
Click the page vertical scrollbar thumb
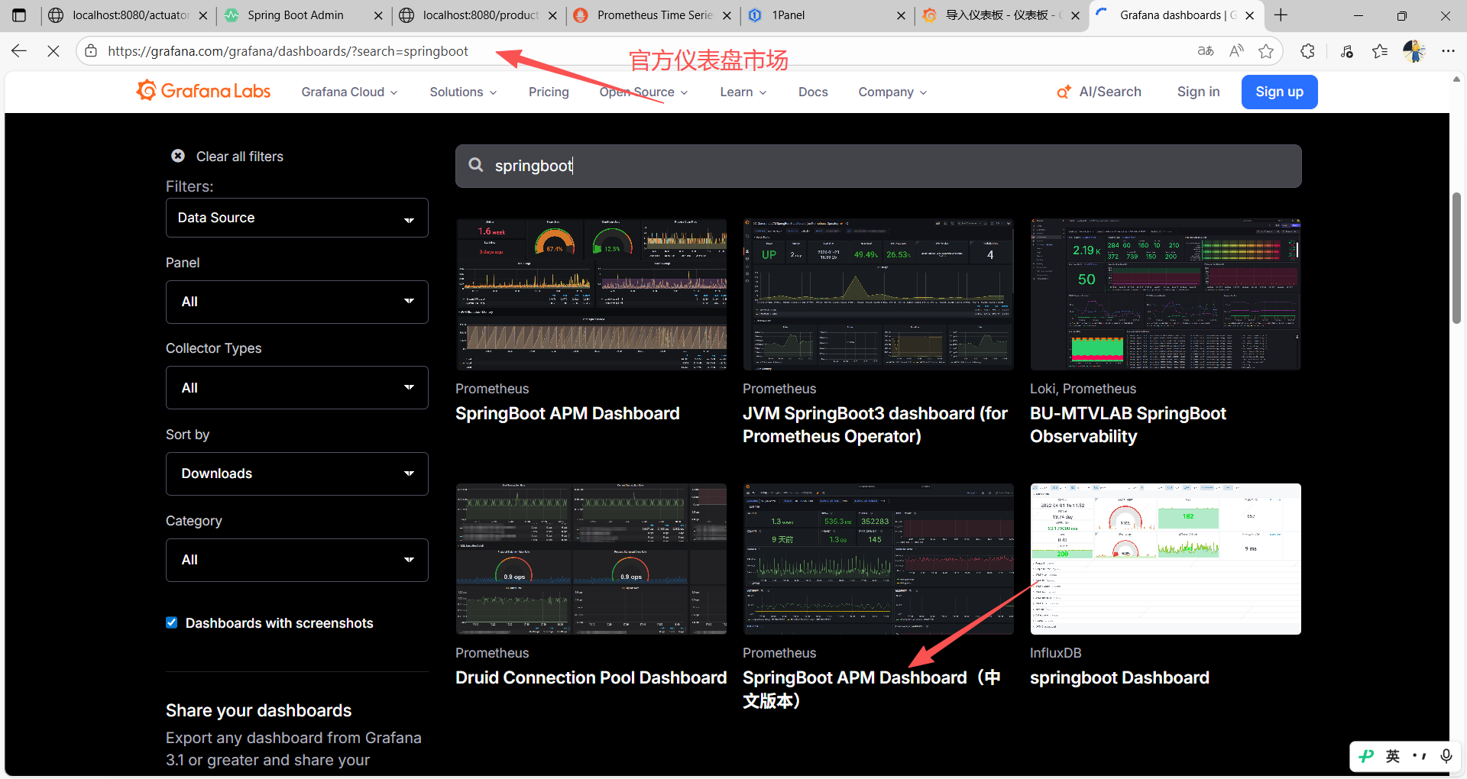click(1456, 258)
